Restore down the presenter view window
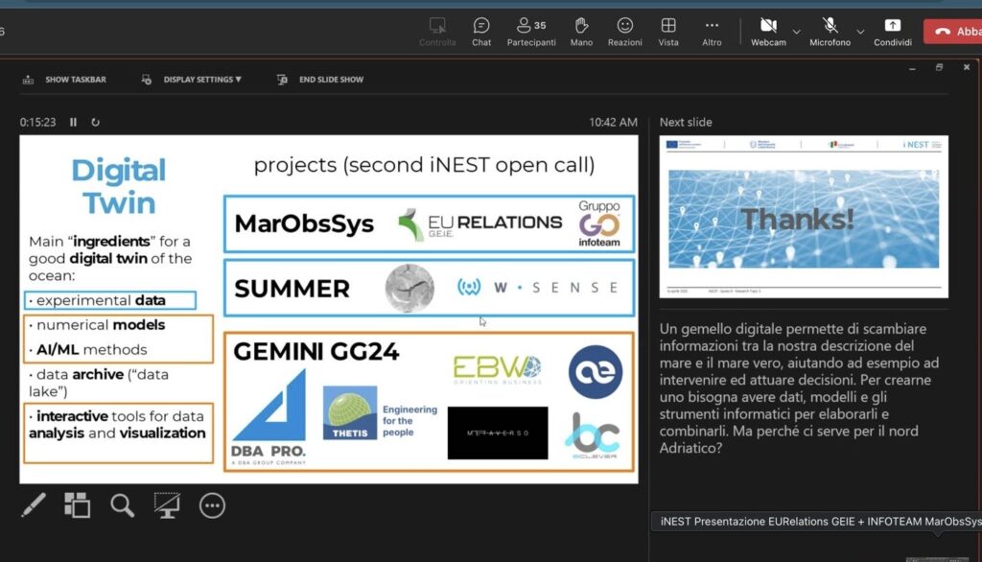This screenshot has height=562, width=982. coord(940,67)
